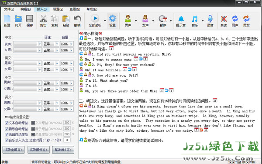Expand the arrow next to 男声 toolbar icon
The image size is (262, 164).
coord(136,21)
